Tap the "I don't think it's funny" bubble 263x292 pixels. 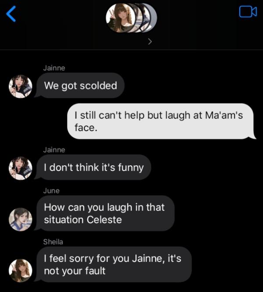94,167
